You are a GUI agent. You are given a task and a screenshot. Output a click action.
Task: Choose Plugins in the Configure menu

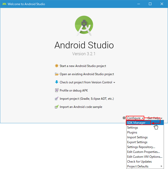point(145,132)
